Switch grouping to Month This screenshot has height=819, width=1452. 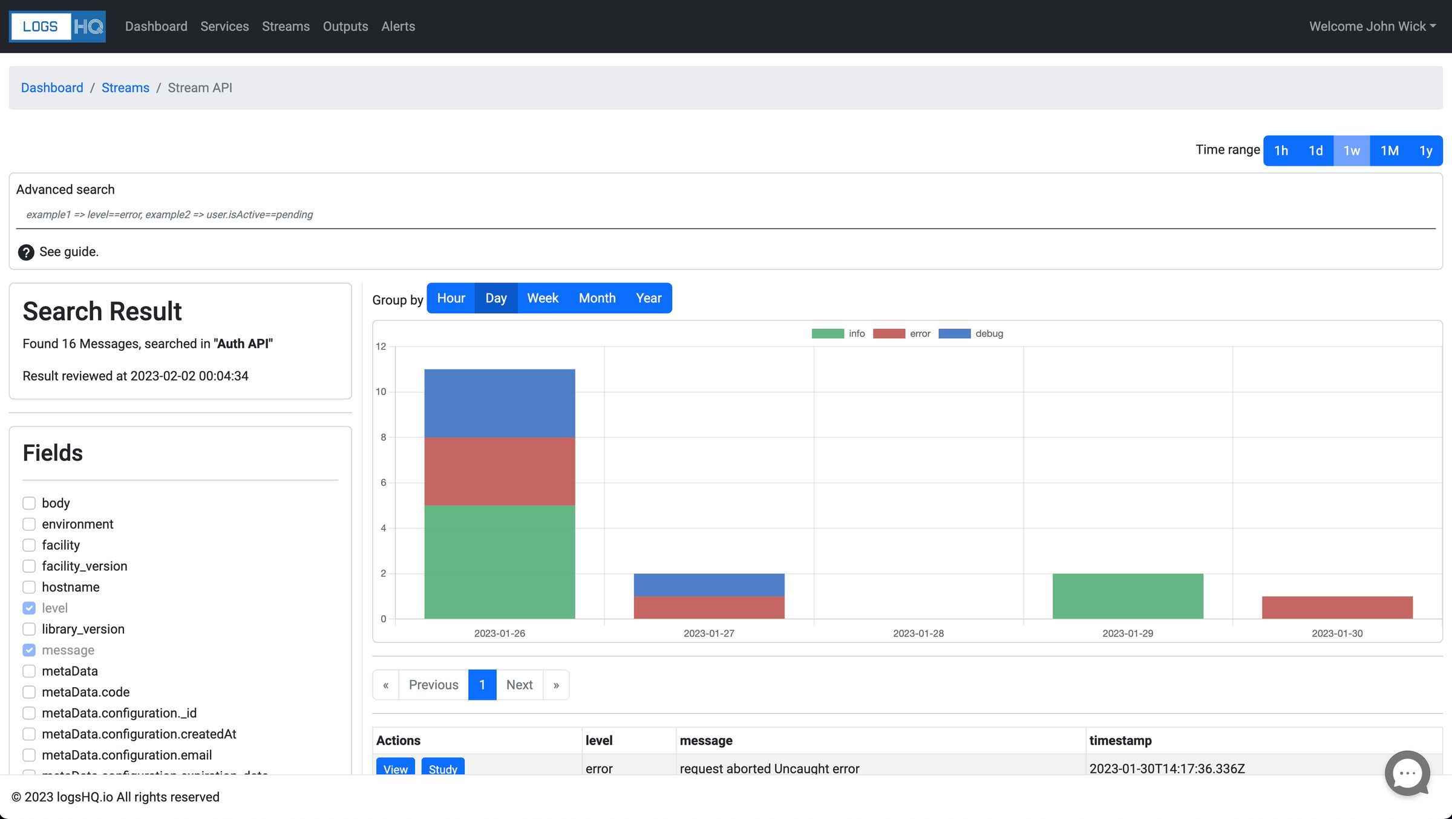(x=597, y=298)
